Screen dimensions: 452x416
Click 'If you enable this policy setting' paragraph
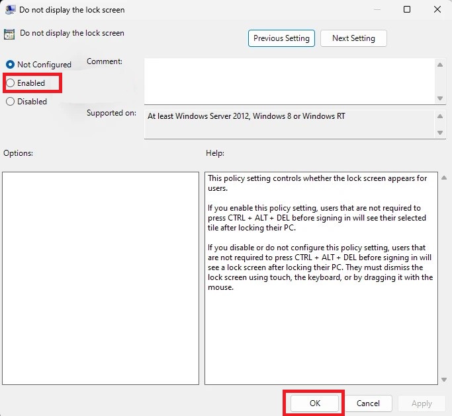click(x=317, y=218)
